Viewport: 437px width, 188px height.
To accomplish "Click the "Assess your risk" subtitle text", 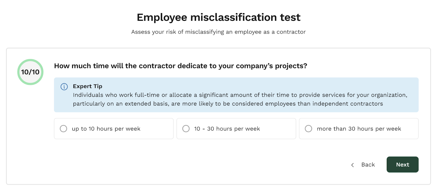I will coord(218,32).
